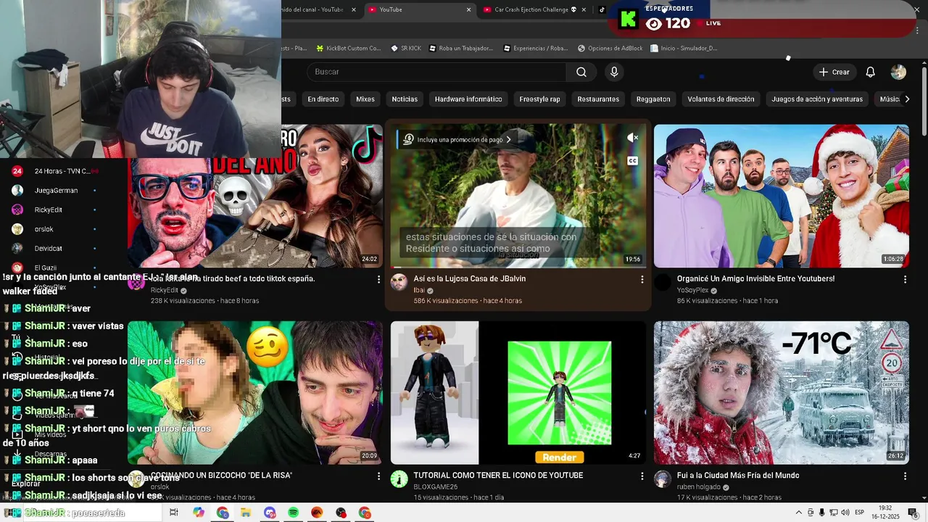Open Roba un Trabajador bookmark
This screenshot has width=928, height=522.
click(x=460, y=49)
